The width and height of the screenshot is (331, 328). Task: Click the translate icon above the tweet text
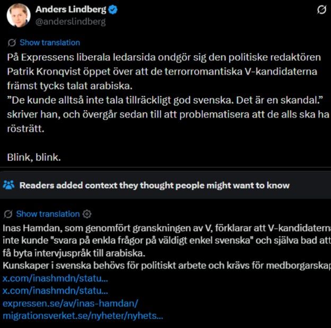[x=12, y=42]
